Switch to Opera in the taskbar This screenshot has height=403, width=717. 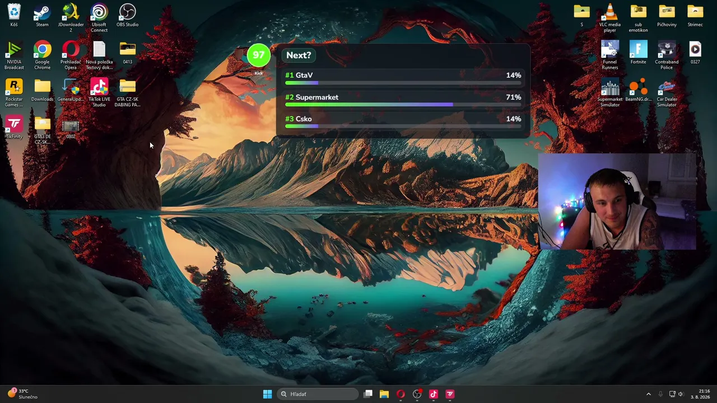401,394
